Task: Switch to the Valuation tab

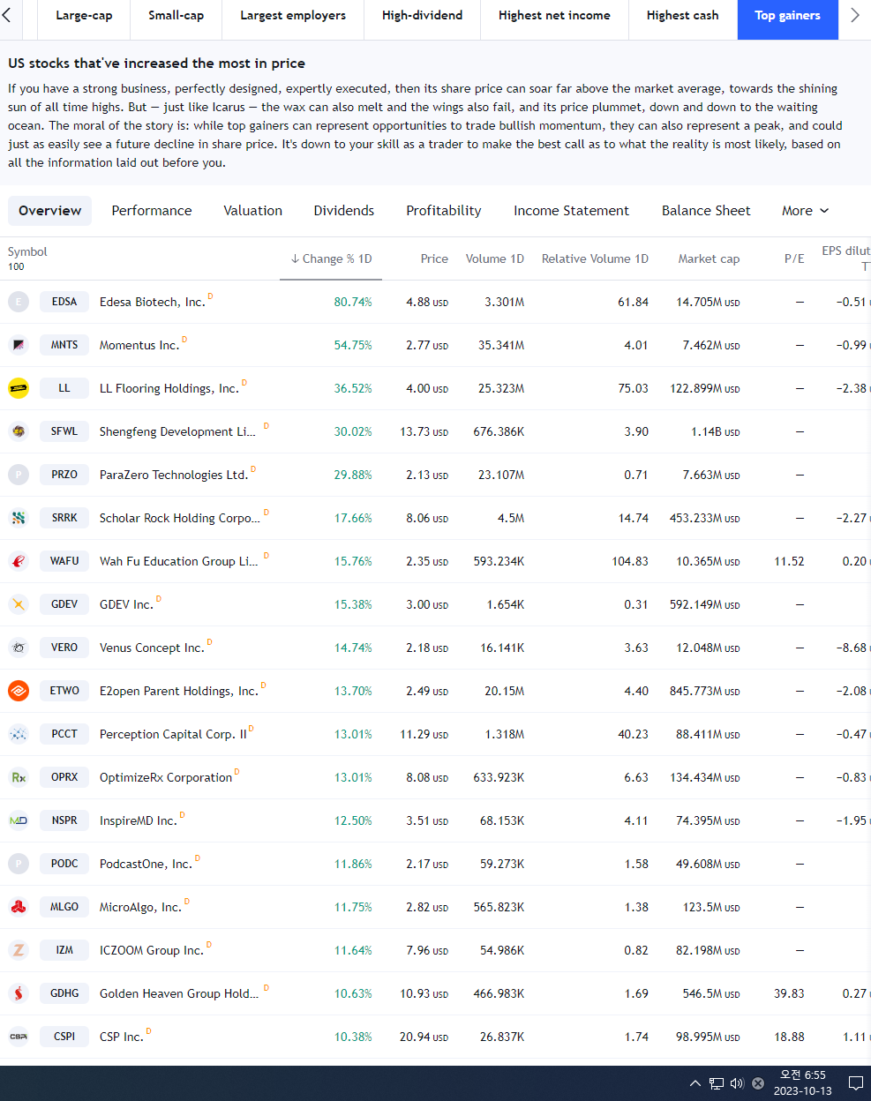Action: pyautogui.click(x=253, y=211)
